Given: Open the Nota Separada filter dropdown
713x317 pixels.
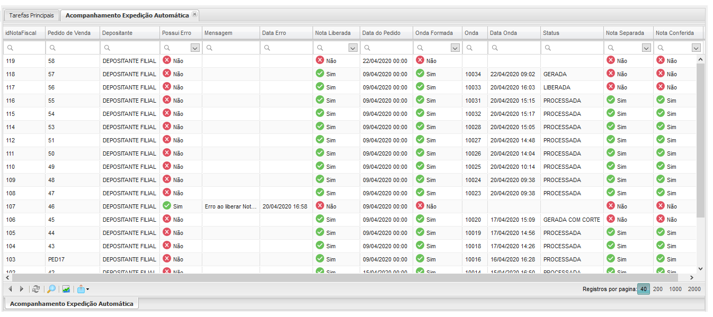Looking at the screenshot, I should click(646, 48).
